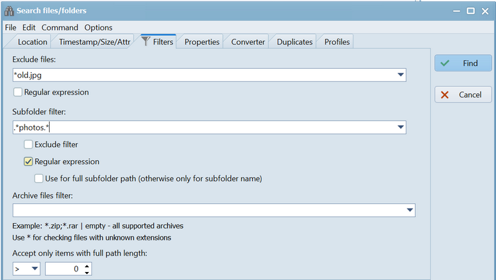The height and width of the screenshot is (280, 496).
Task: Go to the Duplicates tab
Action: [x=294, y=42]
